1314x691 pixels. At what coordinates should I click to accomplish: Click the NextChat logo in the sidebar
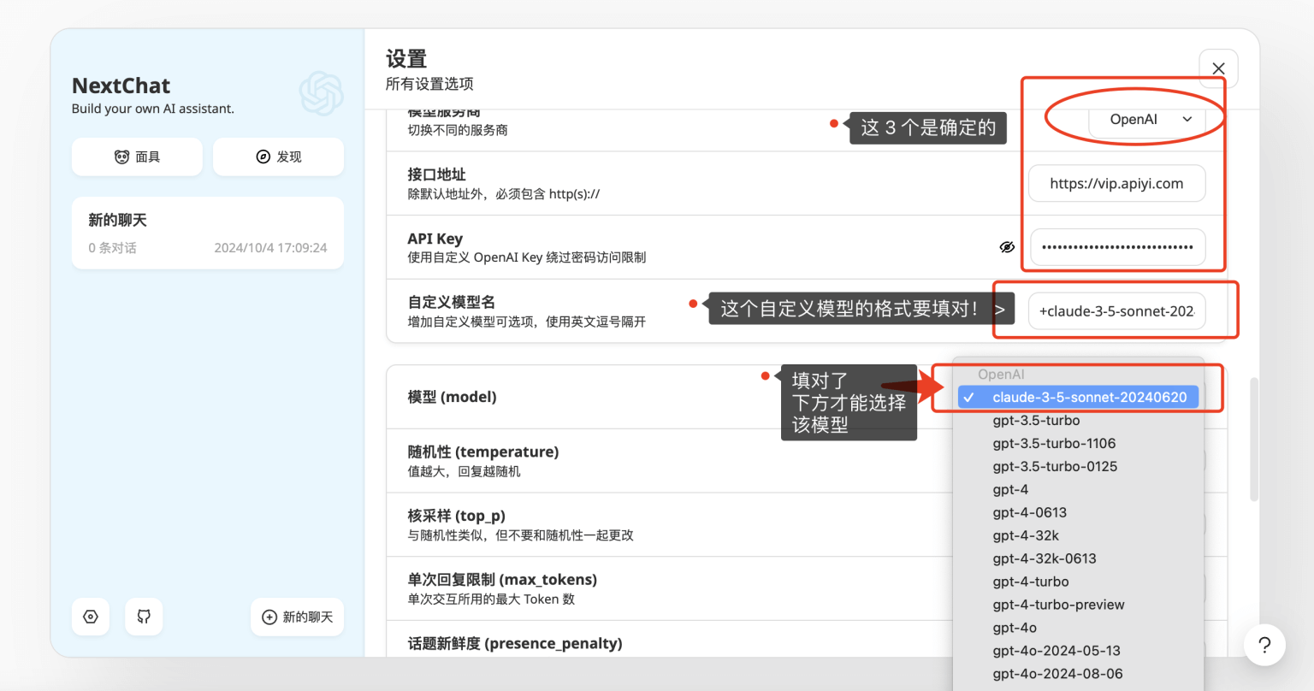pos(322,92)
